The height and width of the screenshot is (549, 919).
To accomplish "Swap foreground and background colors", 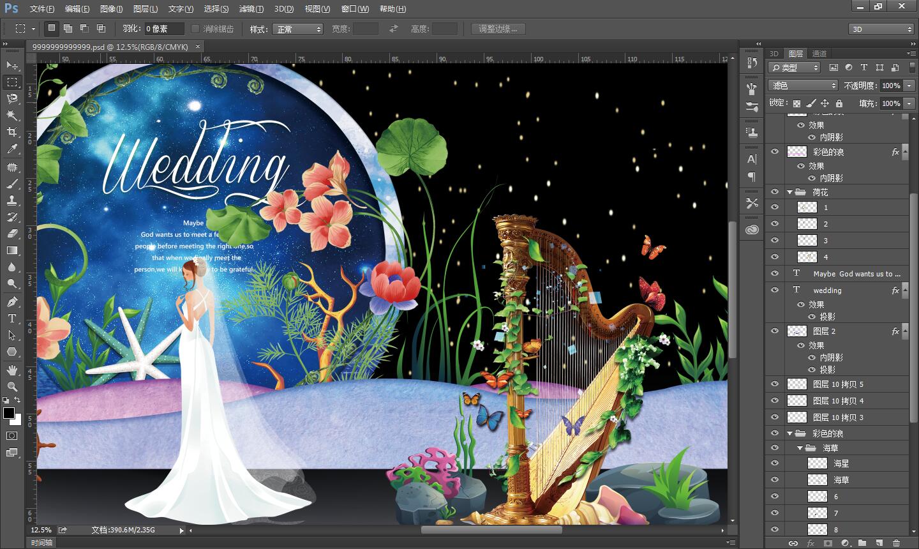I will [18, 400].
